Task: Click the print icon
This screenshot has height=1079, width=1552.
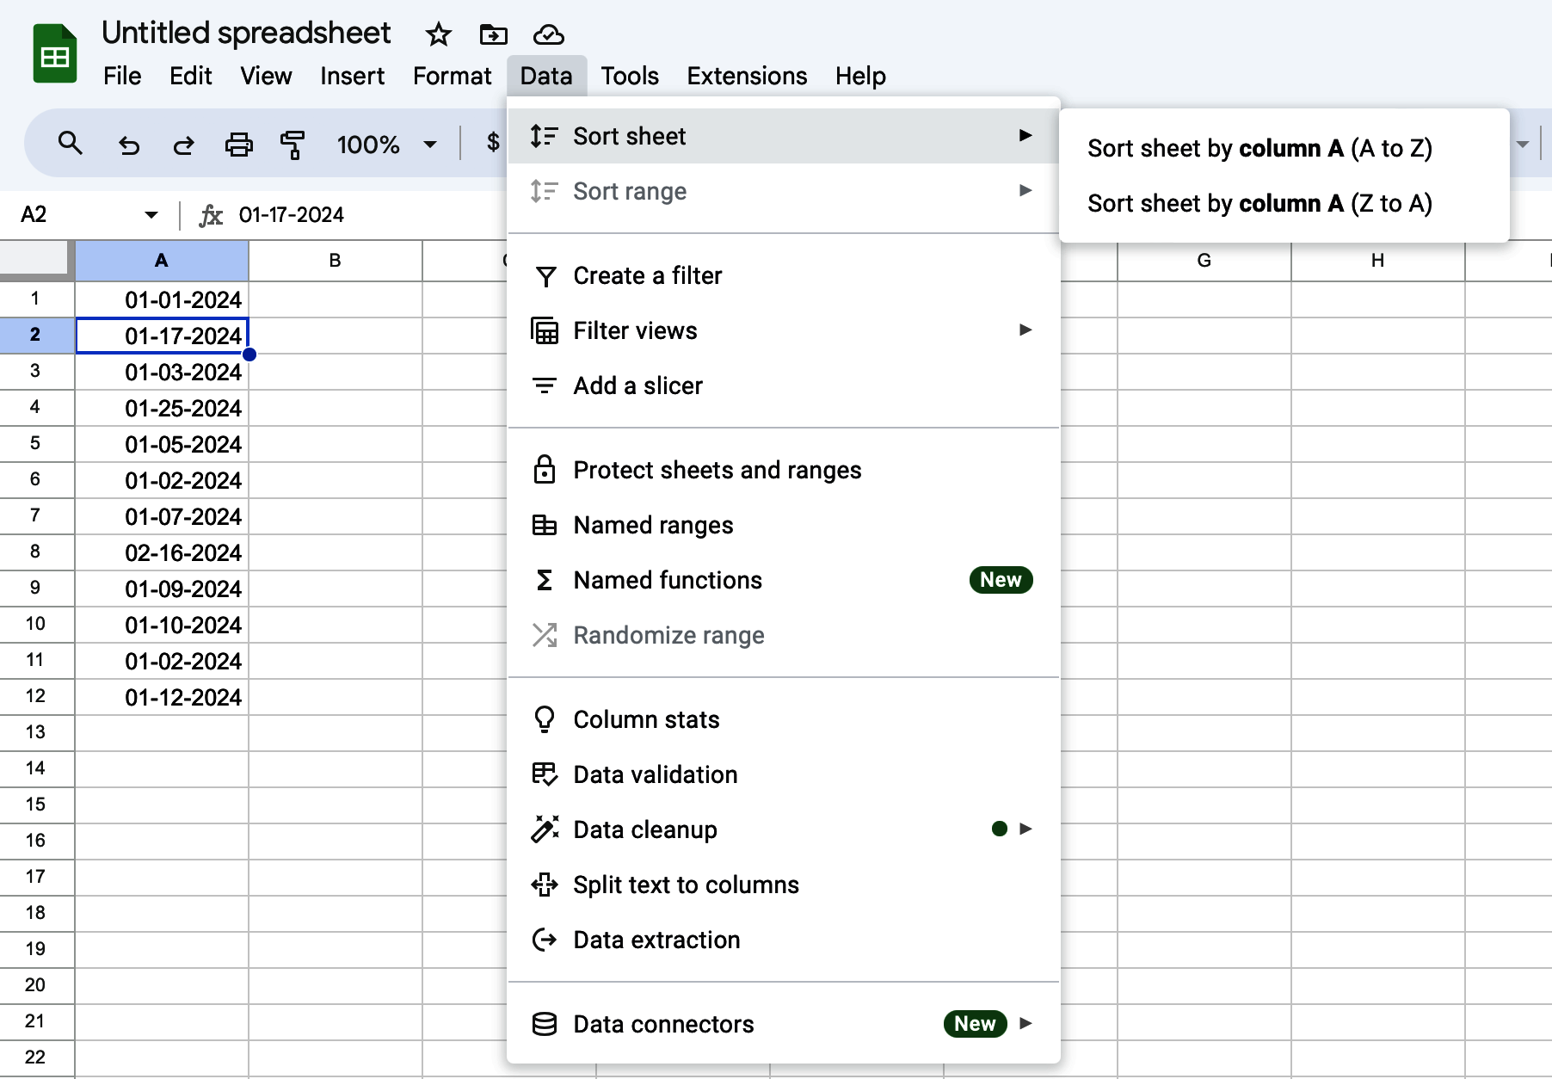Action: (238, 145)
